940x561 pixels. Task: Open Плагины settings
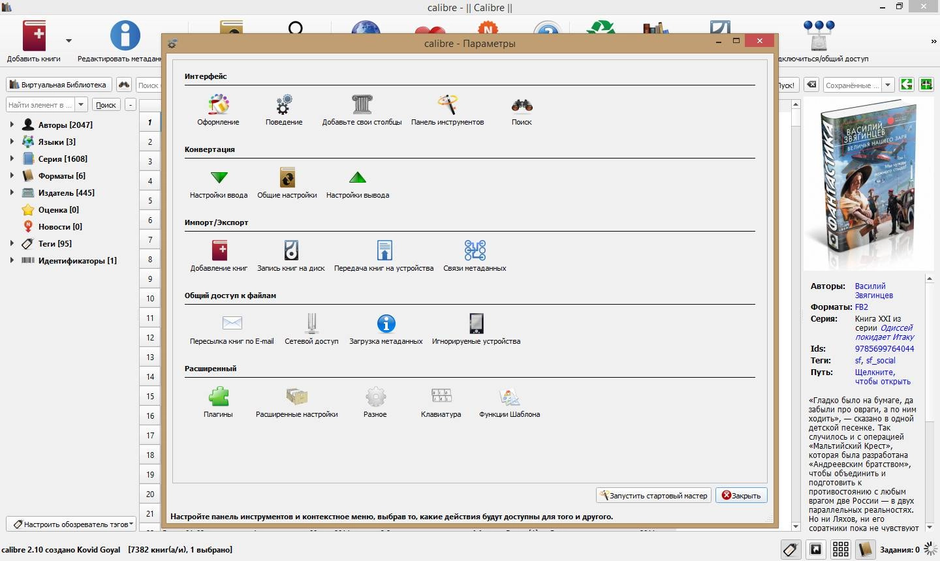click(x=218, y=402)
